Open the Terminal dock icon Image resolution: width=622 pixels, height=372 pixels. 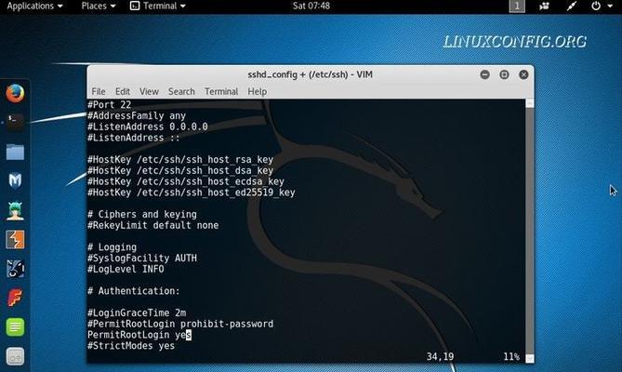pyautogui.click(x=15, y=122)
